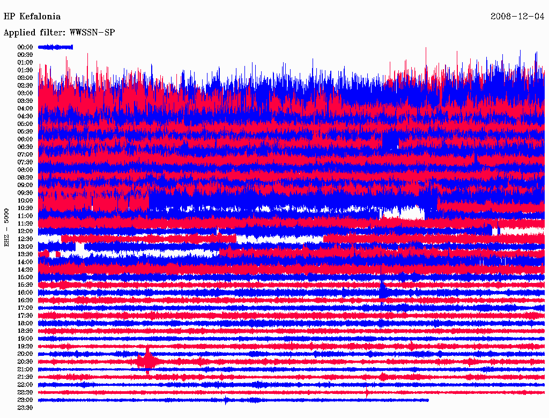Select the 13:00 time label

[x=25, y=247]
